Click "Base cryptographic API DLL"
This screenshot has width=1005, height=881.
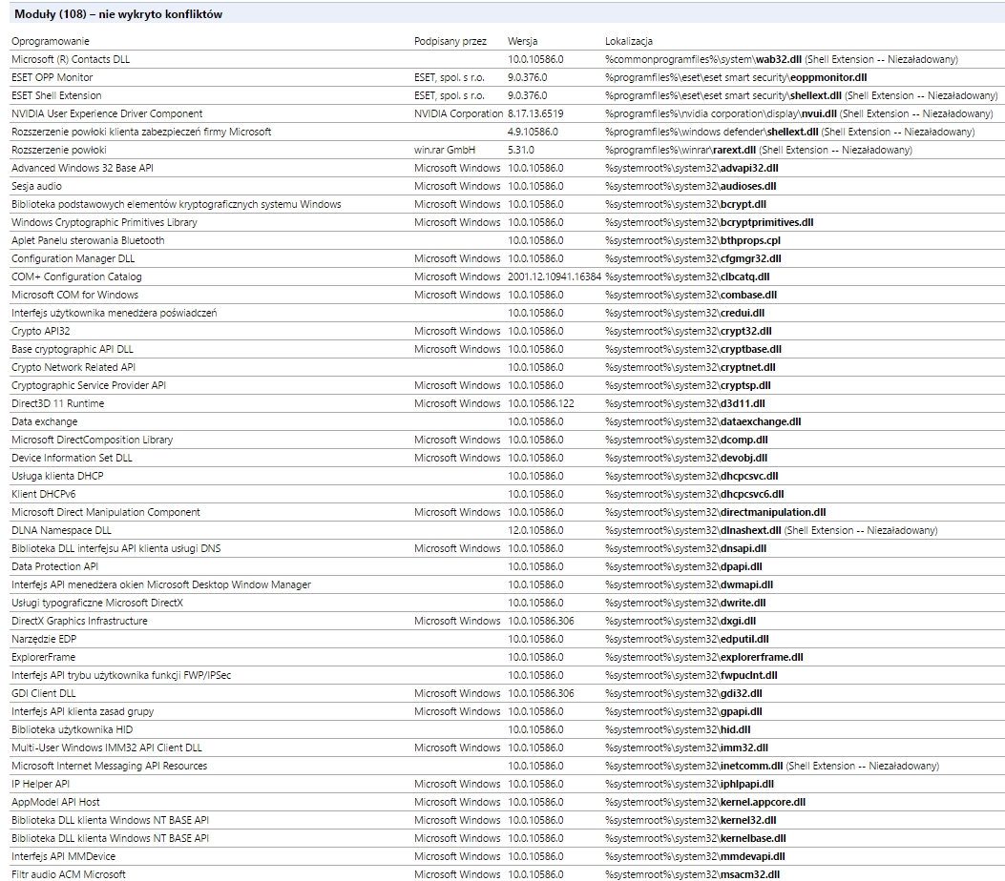(73, 350)
